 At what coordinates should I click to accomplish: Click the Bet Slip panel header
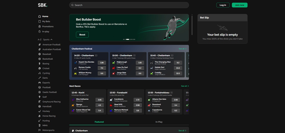[x=223, y=18]
